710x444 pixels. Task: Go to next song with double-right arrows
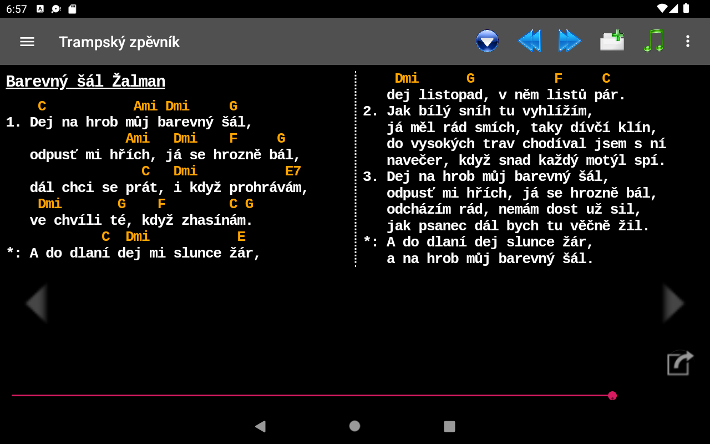click(570, 41)
